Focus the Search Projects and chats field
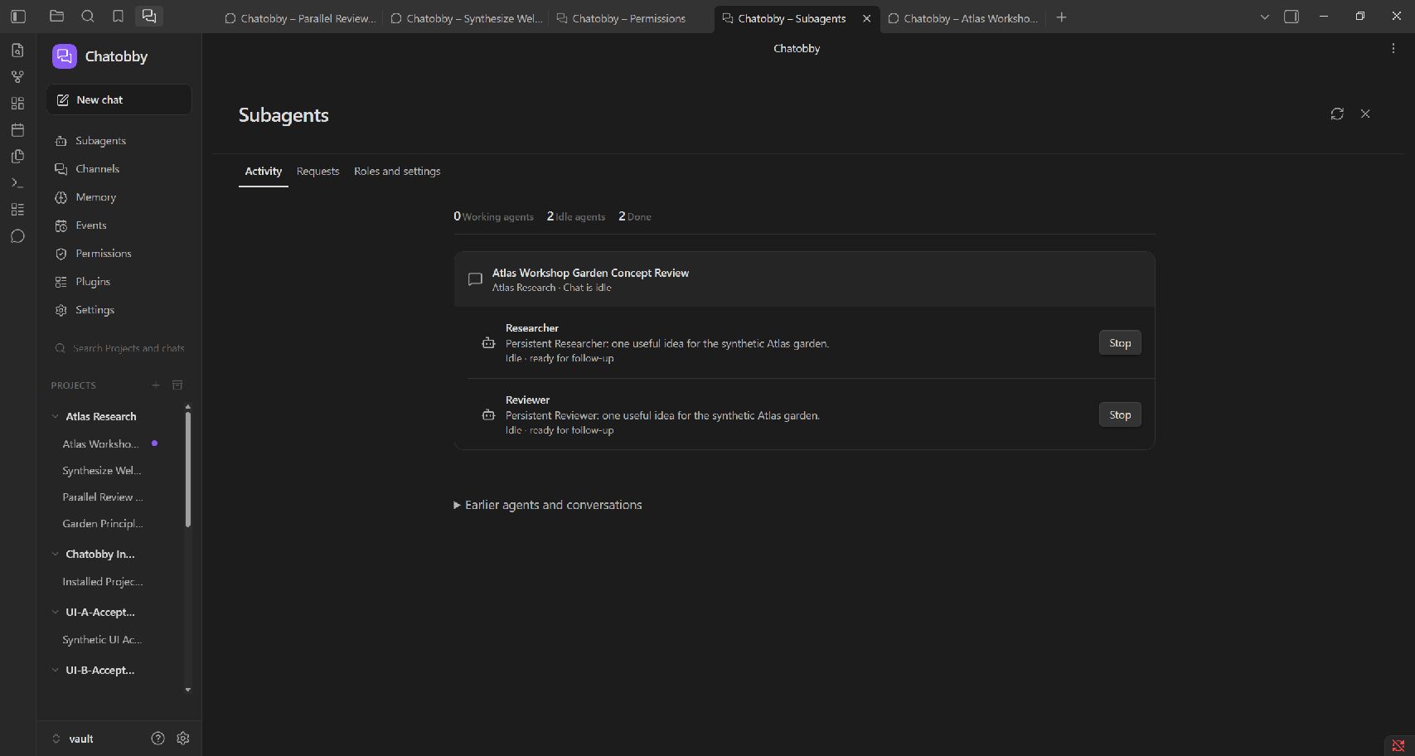Screen dimensions: 1415x756 119,348
